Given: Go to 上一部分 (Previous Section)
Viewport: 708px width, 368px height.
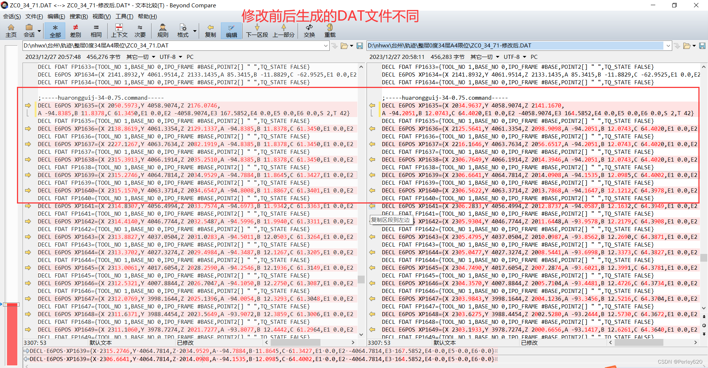Looking at the screenshot, I should click(284, 31).
